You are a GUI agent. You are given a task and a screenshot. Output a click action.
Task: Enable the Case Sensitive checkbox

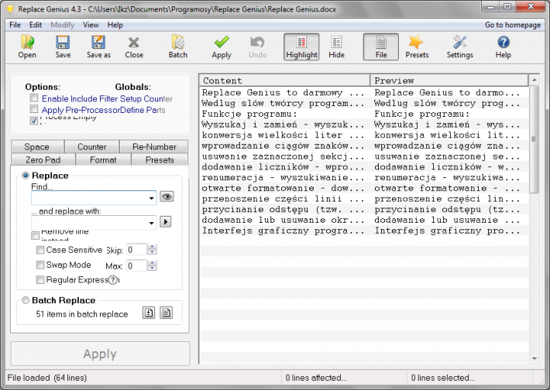[40, 250]
